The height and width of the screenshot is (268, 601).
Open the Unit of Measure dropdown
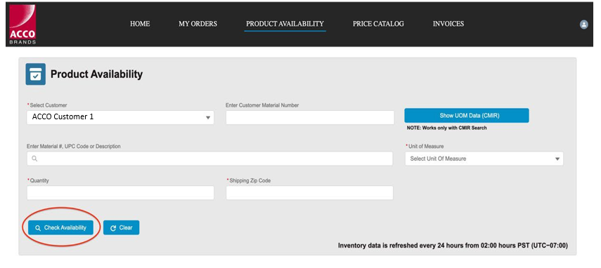click(484, 159)
